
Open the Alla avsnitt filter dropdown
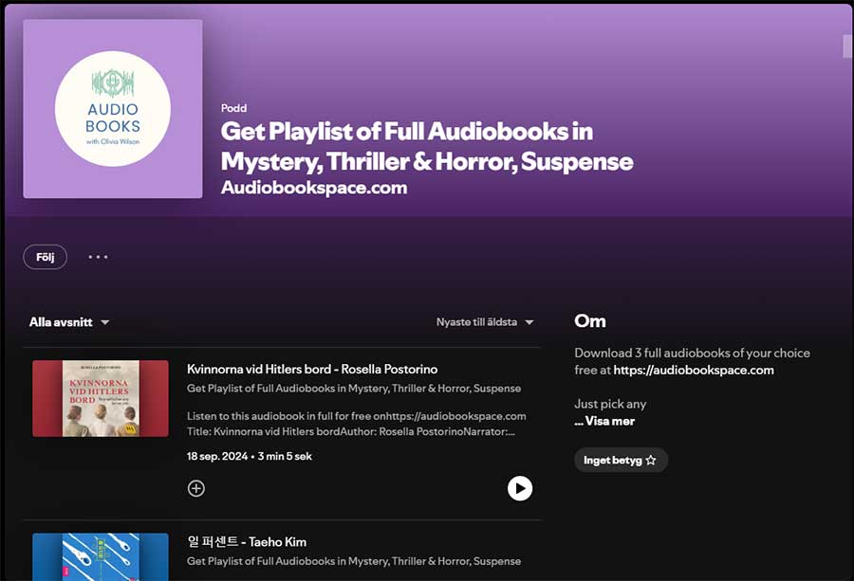[x=69, y=322]
